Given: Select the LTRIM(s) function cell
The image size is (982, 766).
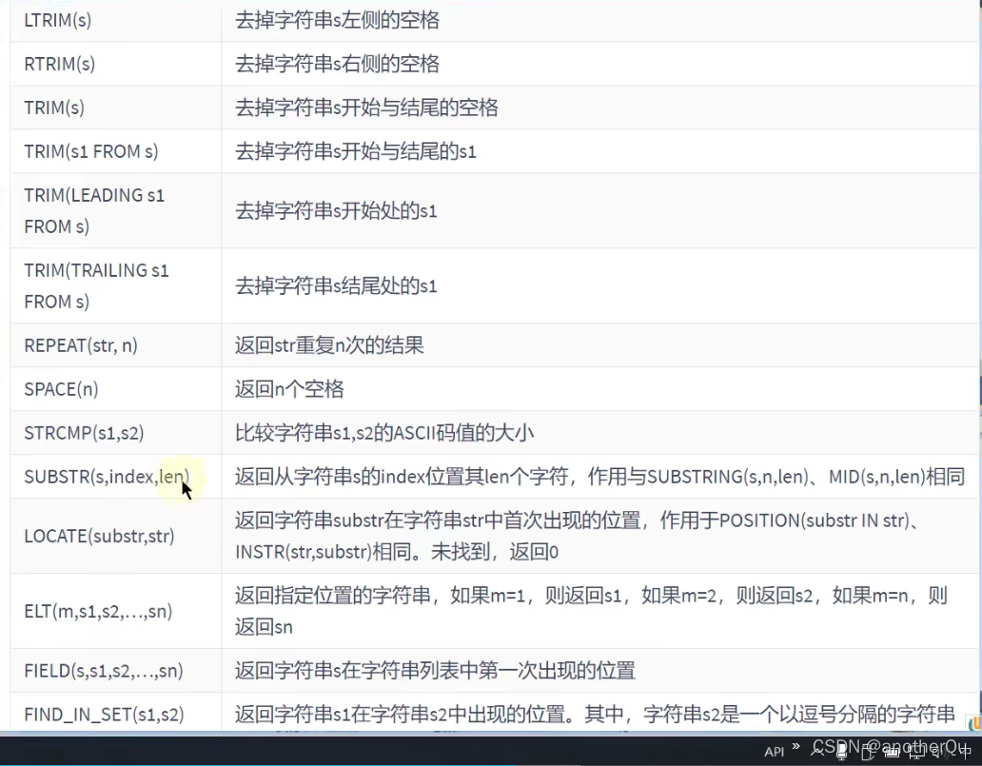Looking at the screenshot, I should pyautogui.click(x=116, y=20).
